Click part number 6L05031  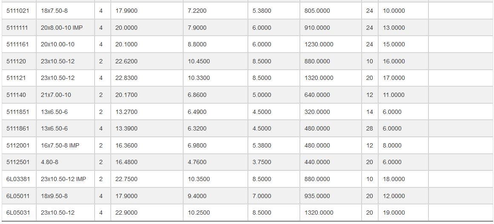[18, 213]
